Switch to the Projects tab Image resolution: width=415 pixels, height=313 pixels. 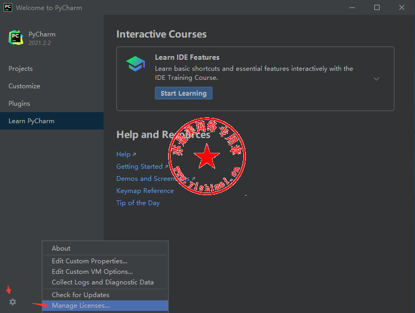pos(21,69)
